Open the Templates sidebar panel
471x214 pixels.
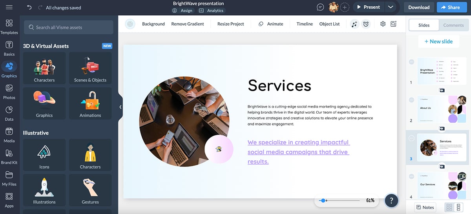[9, 27]
